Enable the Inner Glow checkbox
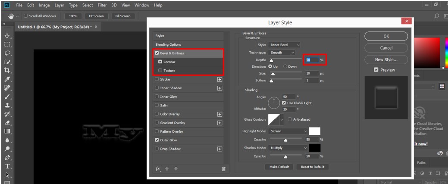 [157, 97]
